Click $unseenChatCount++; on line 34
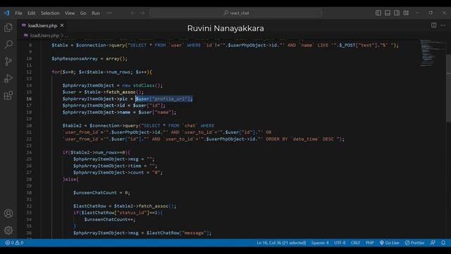 (110, 219)
